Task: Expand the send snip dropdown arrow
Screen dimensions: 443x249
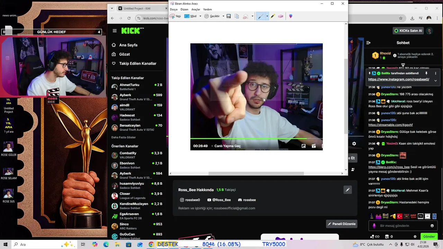Action: tap(252, 16)
